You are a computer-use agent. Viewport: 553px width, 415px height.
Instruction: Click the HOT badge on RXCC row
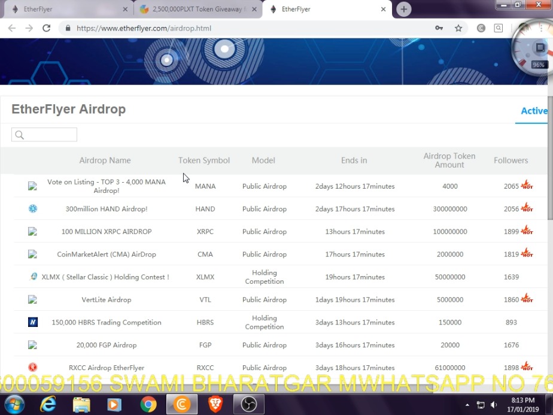point(527,366)
